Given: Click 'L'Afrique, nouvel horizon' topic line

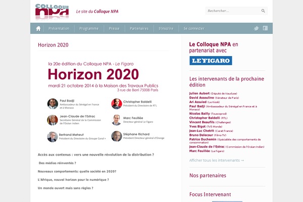Looking at the screenshot, I should 73,180.
